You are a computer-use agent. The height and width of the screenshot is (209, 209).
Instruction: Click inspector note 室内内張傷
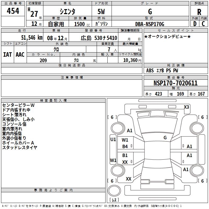pyautogui.click(x=12, y=133)
